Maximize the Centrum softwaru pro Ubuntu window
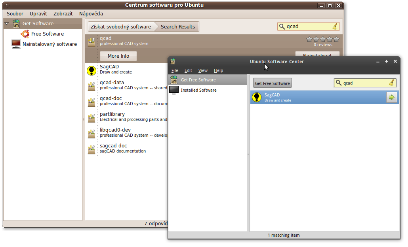The width and height of the screenshot is (408, 247). pyautogui.click(x=330, y=6)
